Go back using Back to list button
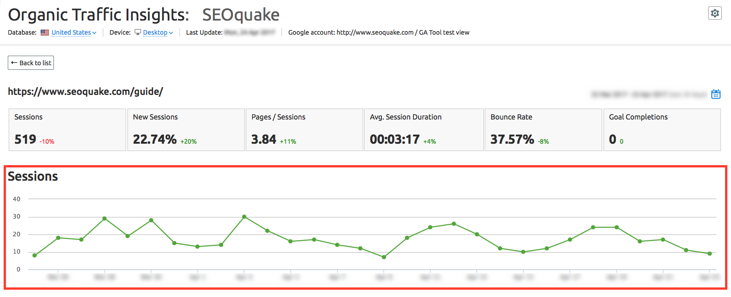The image size is (731, 297). pyautogui.click(x=31, y=63)
